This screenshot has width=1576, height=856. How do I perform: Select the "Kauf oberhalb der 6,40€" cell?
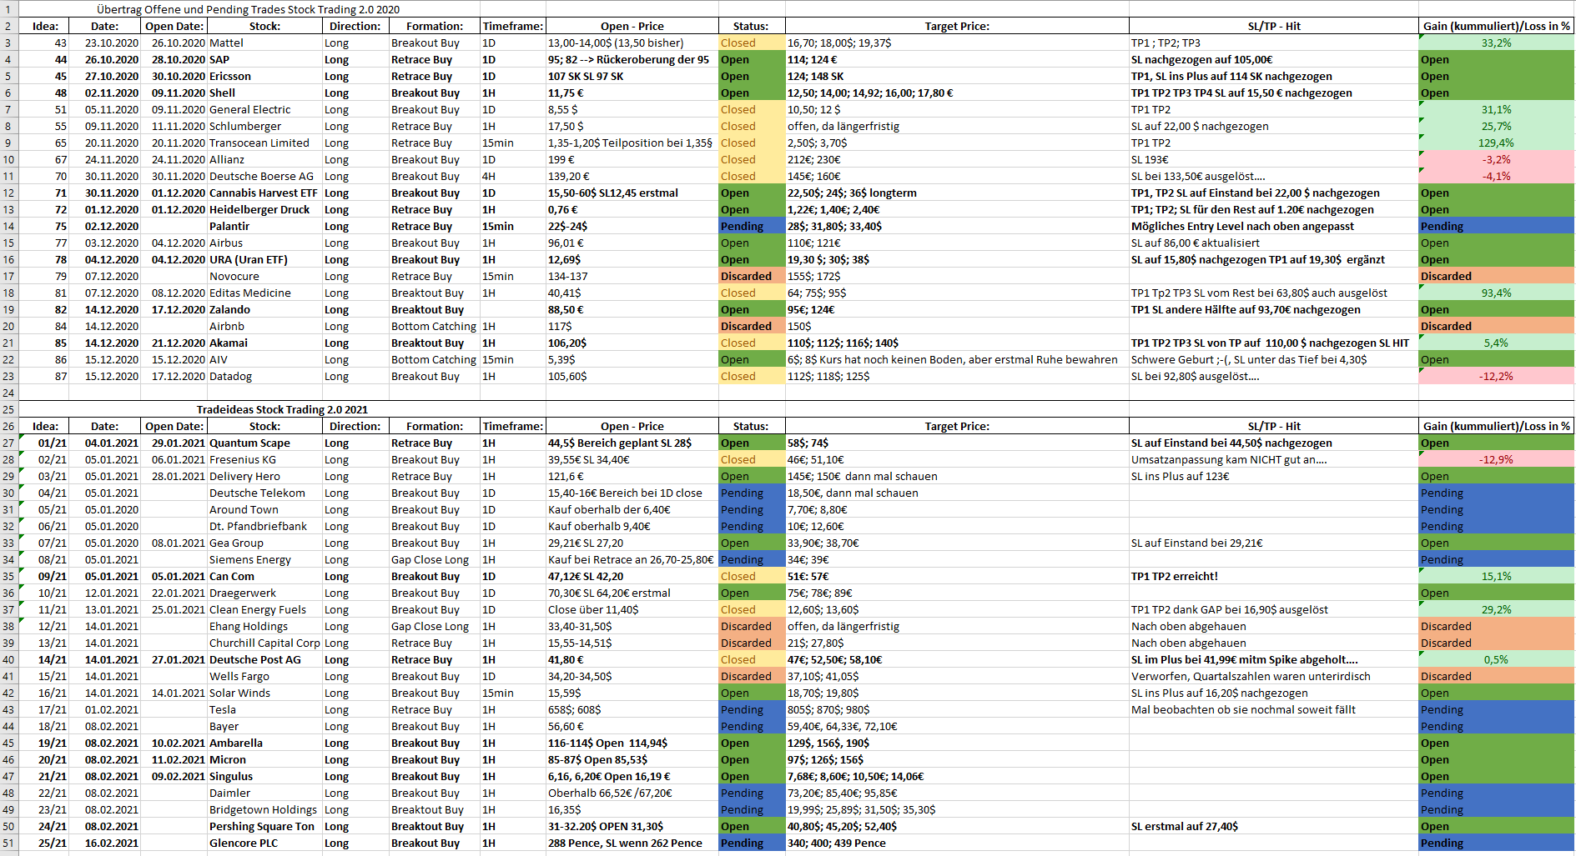[x=632, y=509]
